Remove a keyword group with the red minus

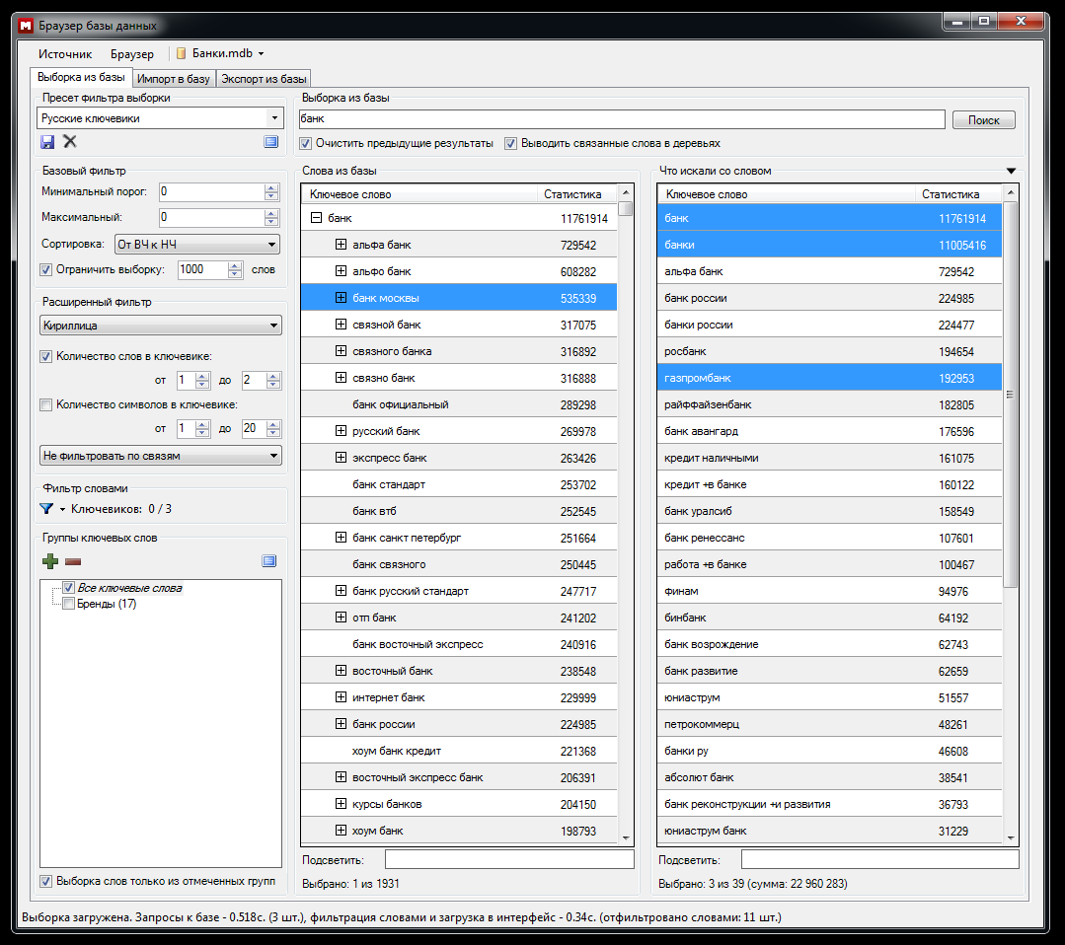tap(73, 561)
